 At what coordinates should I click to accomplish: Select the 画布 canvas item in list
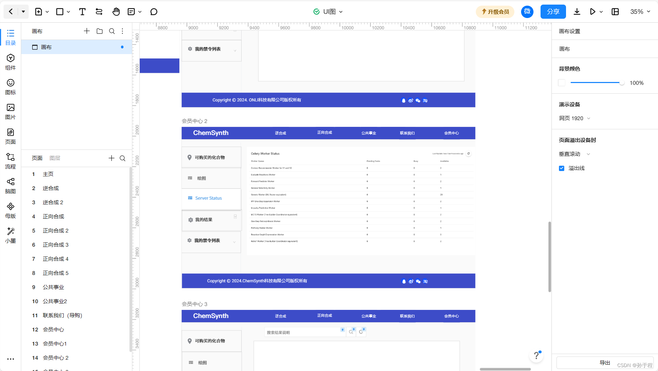[x=76, y=47]
